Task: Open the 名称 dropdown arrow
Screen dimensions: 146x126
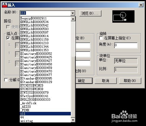Action: [x=73, y=13]
